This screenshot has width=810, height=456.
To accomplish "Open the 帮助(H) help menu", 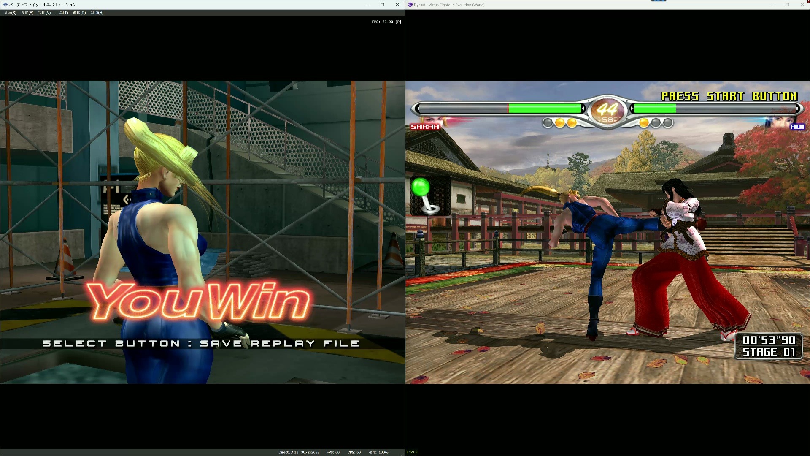I will [x=96, y=13].
